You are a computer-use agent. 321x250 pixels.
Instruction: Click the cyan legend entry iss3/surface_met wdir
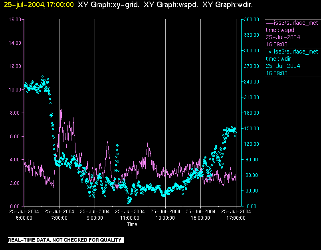tap(293, 62)
